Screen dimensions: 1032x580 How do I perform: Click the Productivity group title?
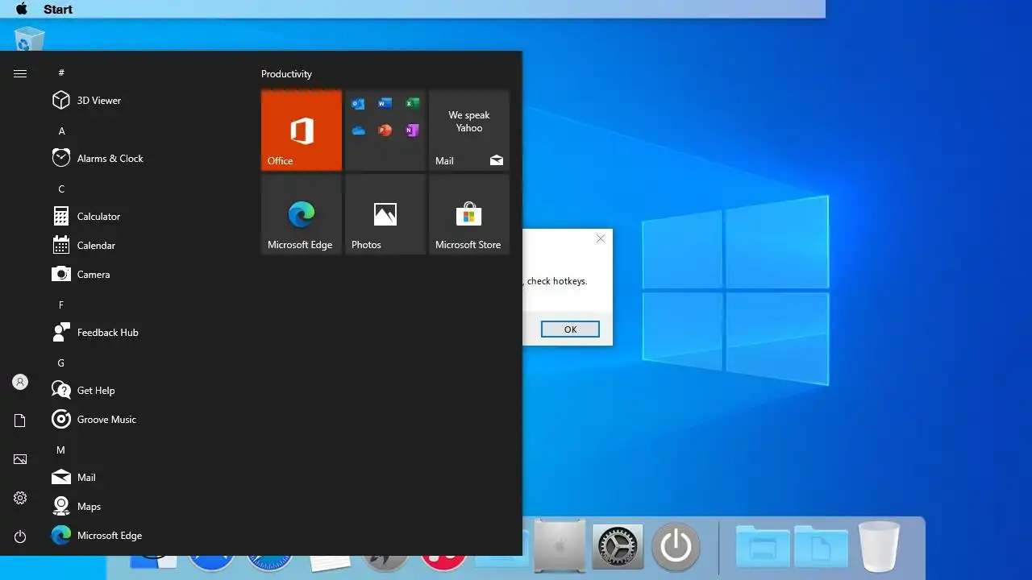286,73
